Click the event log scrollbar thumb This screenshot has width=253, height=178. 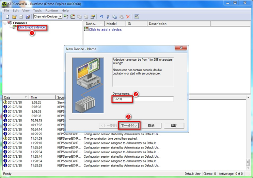tap(248, 162)
